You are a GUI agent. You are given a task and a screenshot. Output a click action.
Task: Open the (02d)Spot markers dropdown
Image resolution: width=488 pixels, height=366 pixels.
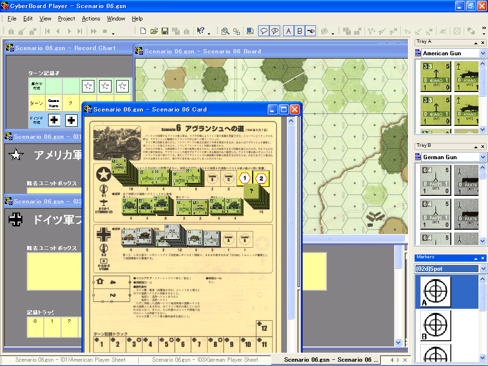[483, 269]
